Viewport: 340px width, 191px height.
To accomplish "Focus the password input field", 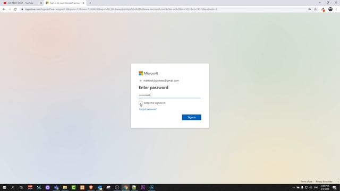I will click(x=170, y=95).
